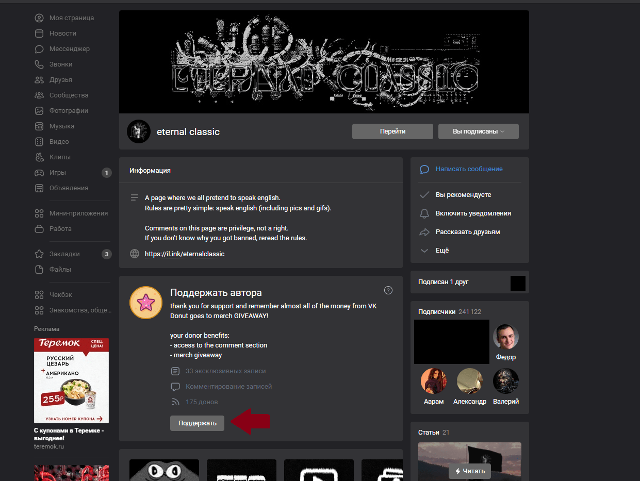Select 'Сообщества' in left menu

[69, 95]
